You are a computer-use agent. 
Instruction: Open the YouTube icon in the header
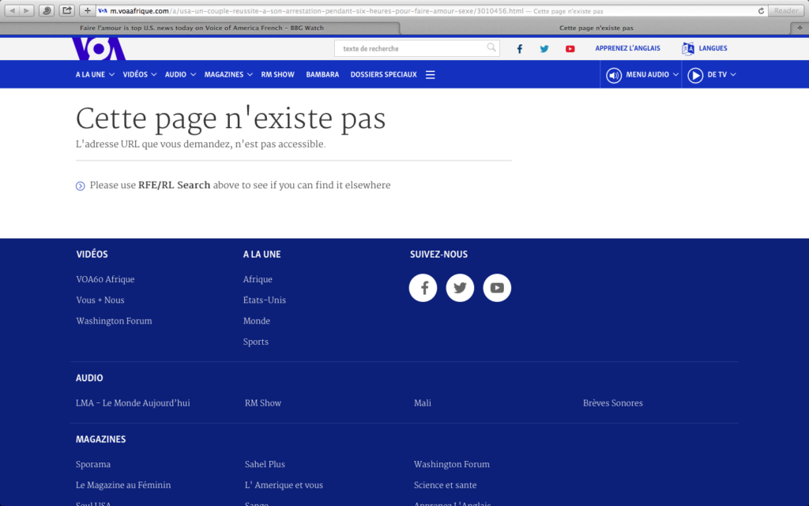coord(570,49)
